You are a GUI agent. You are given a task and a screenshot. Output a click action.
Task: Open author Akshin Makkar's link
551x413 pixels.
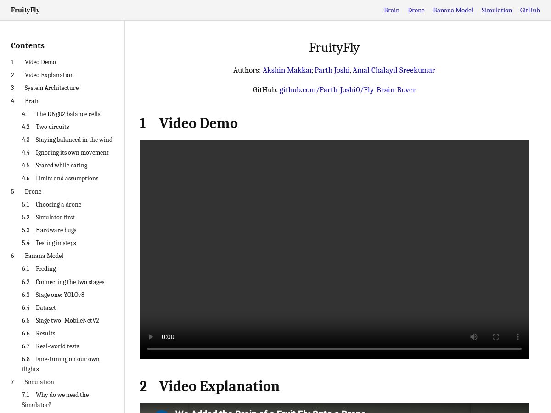[x=287, y=70]
